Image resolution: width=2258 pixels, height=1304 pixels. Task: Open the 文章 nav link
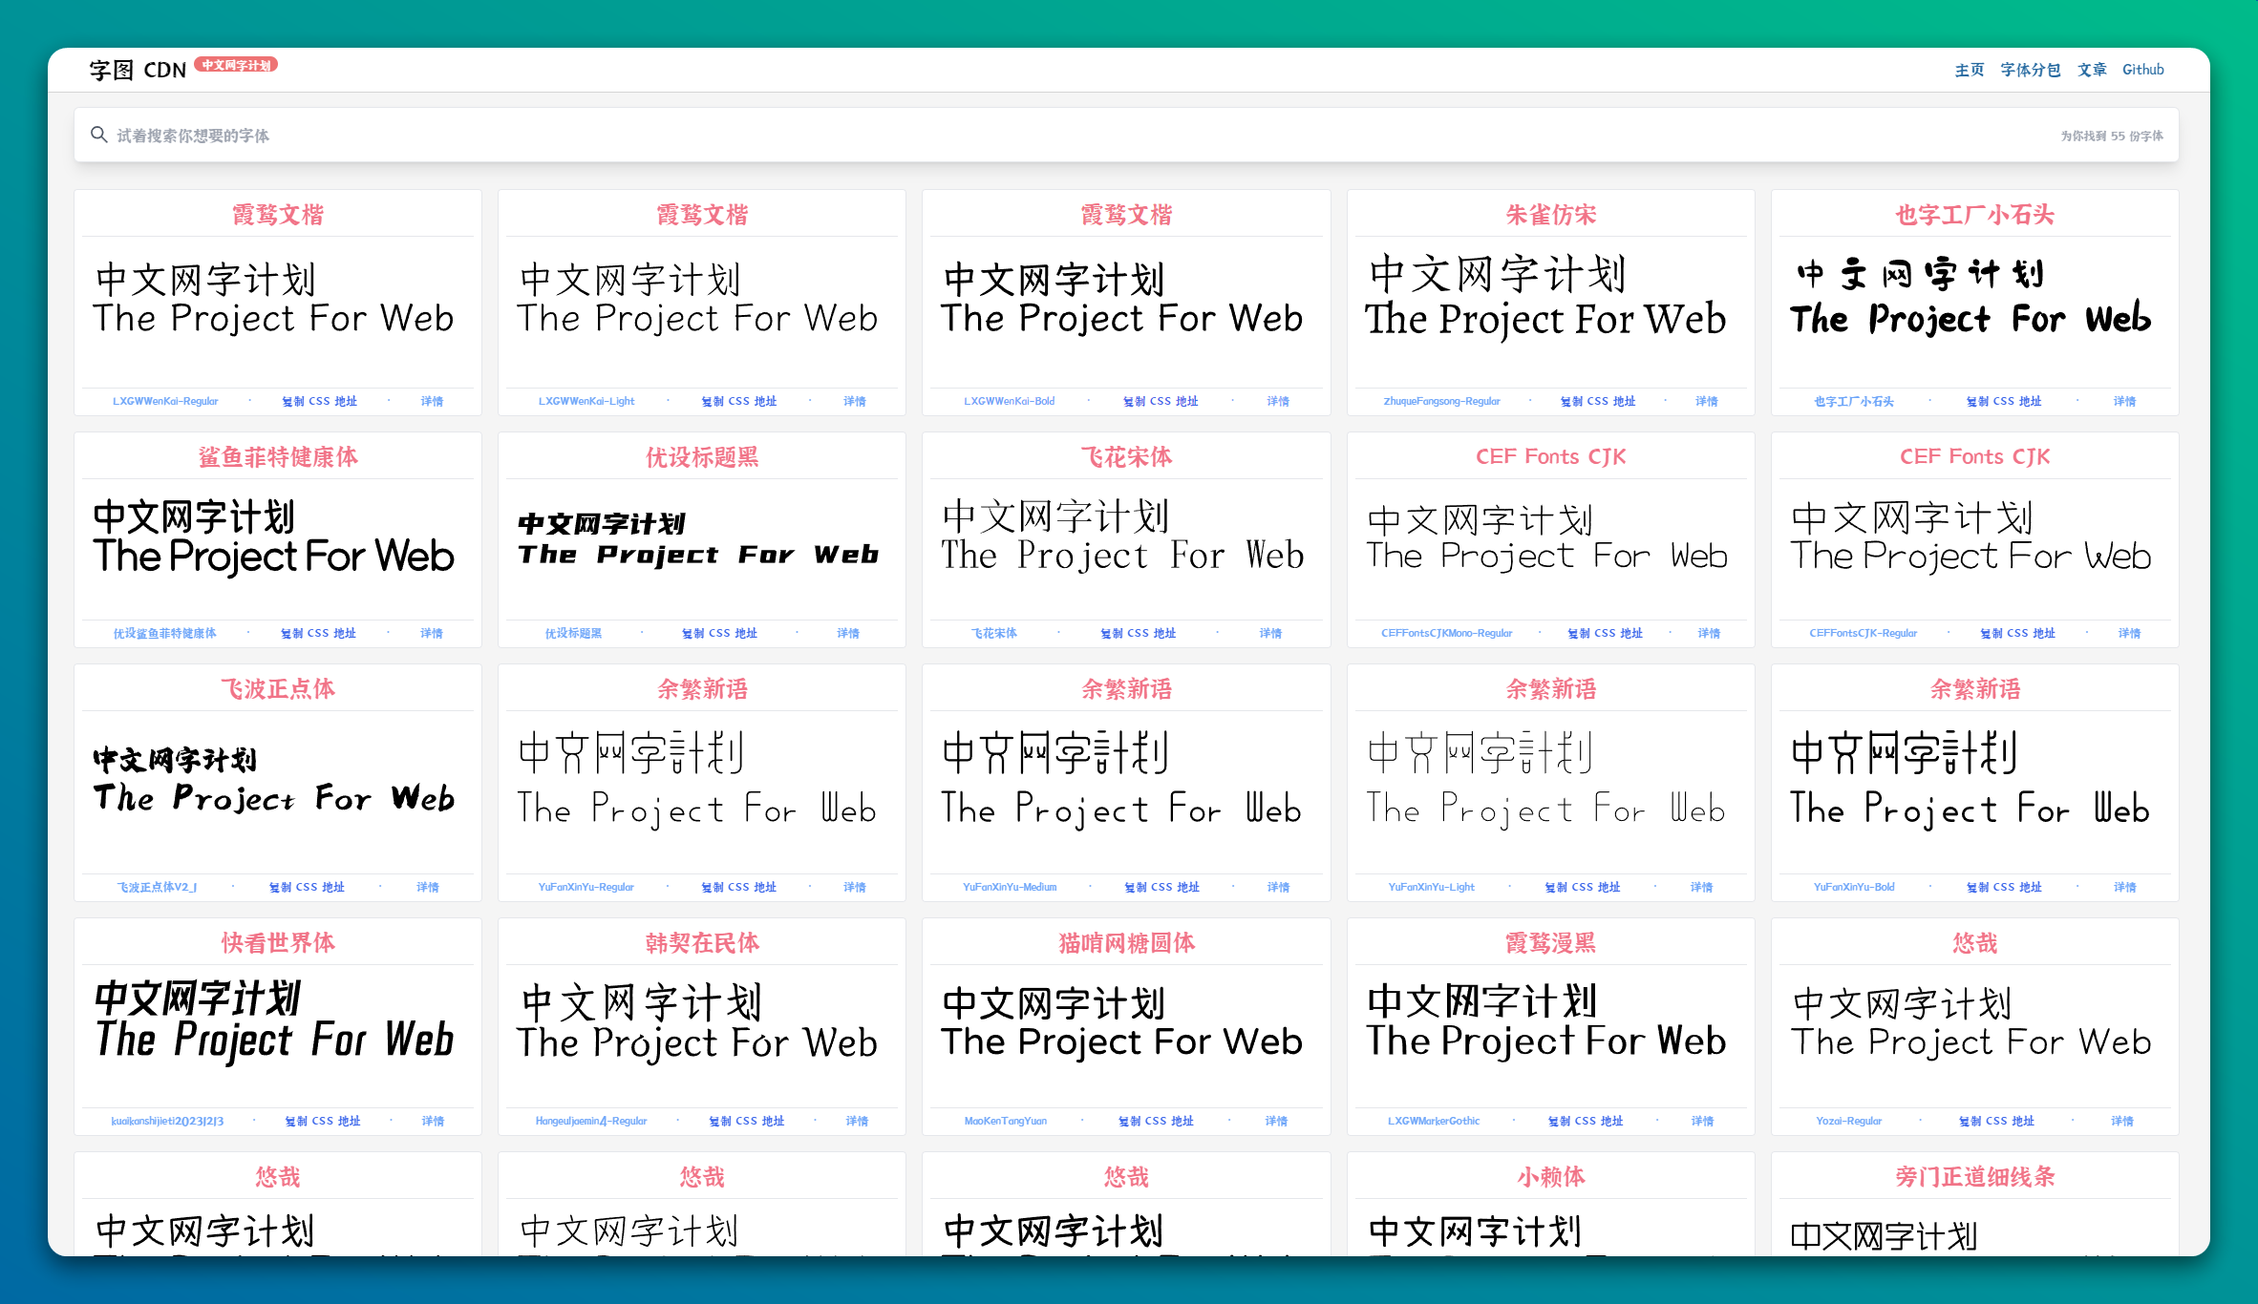(2092, 70)
